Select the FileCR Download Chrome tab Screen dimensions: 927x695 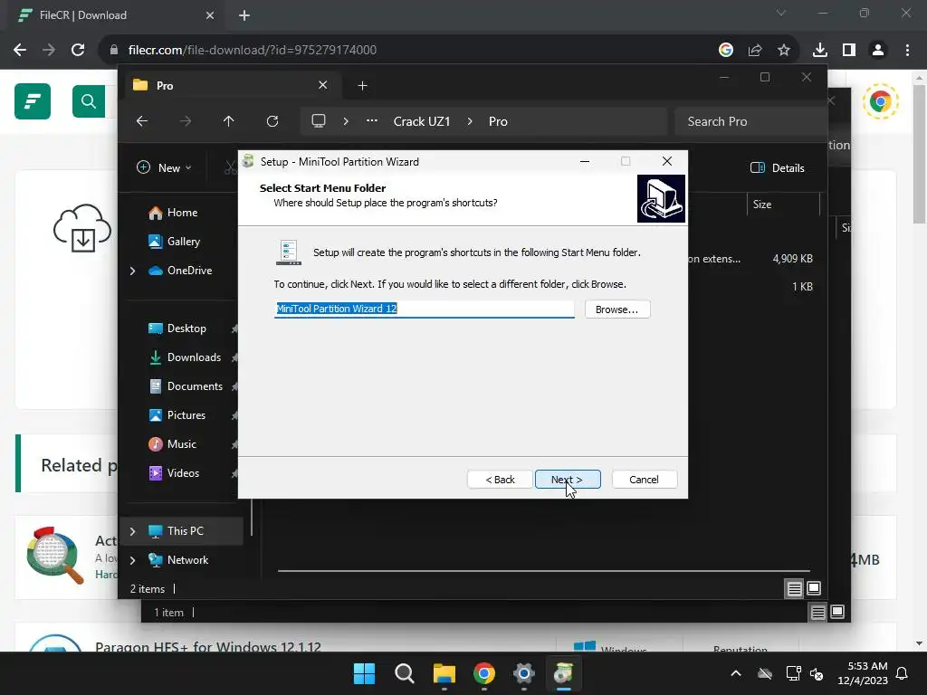(x=115, y=15)
